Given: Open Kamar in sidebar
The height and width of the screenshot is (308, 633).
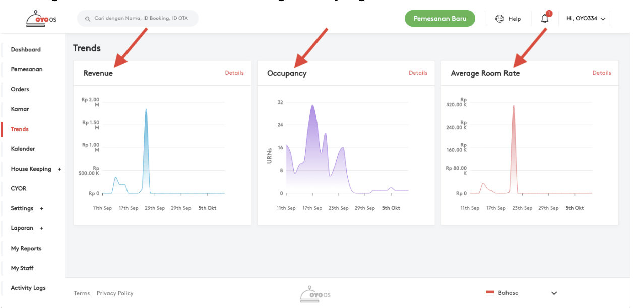Looking at the screenshot, I should tap(20, 109).
